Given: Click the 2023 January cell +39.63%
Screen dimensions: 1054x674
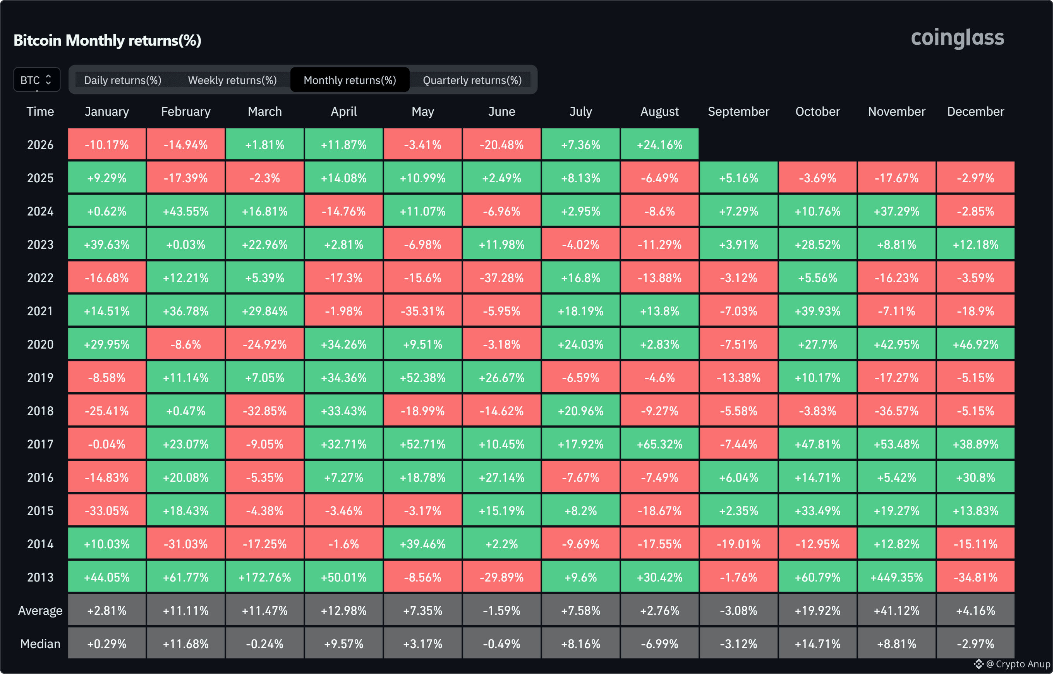Looking at the screenshot, I should (x=107, y=244).
